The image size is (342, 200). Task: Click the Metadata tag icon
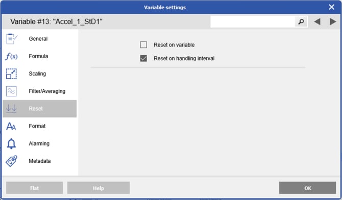11,161
